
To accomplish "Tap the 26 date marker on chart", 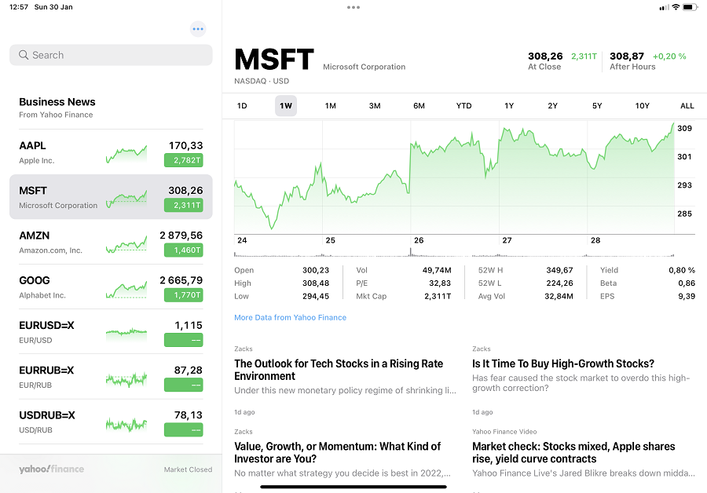I will coord(419,241).
